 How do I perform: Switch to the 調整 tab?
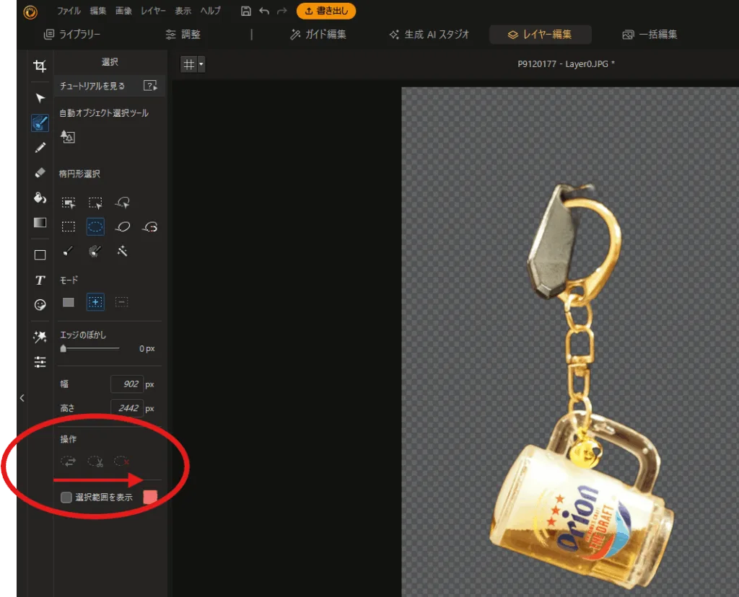tap(183, 35)
